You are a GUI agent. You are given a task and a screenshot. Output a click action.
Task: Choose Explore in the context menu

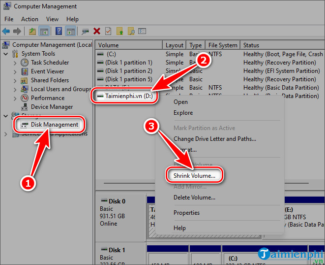click(183, 113)
